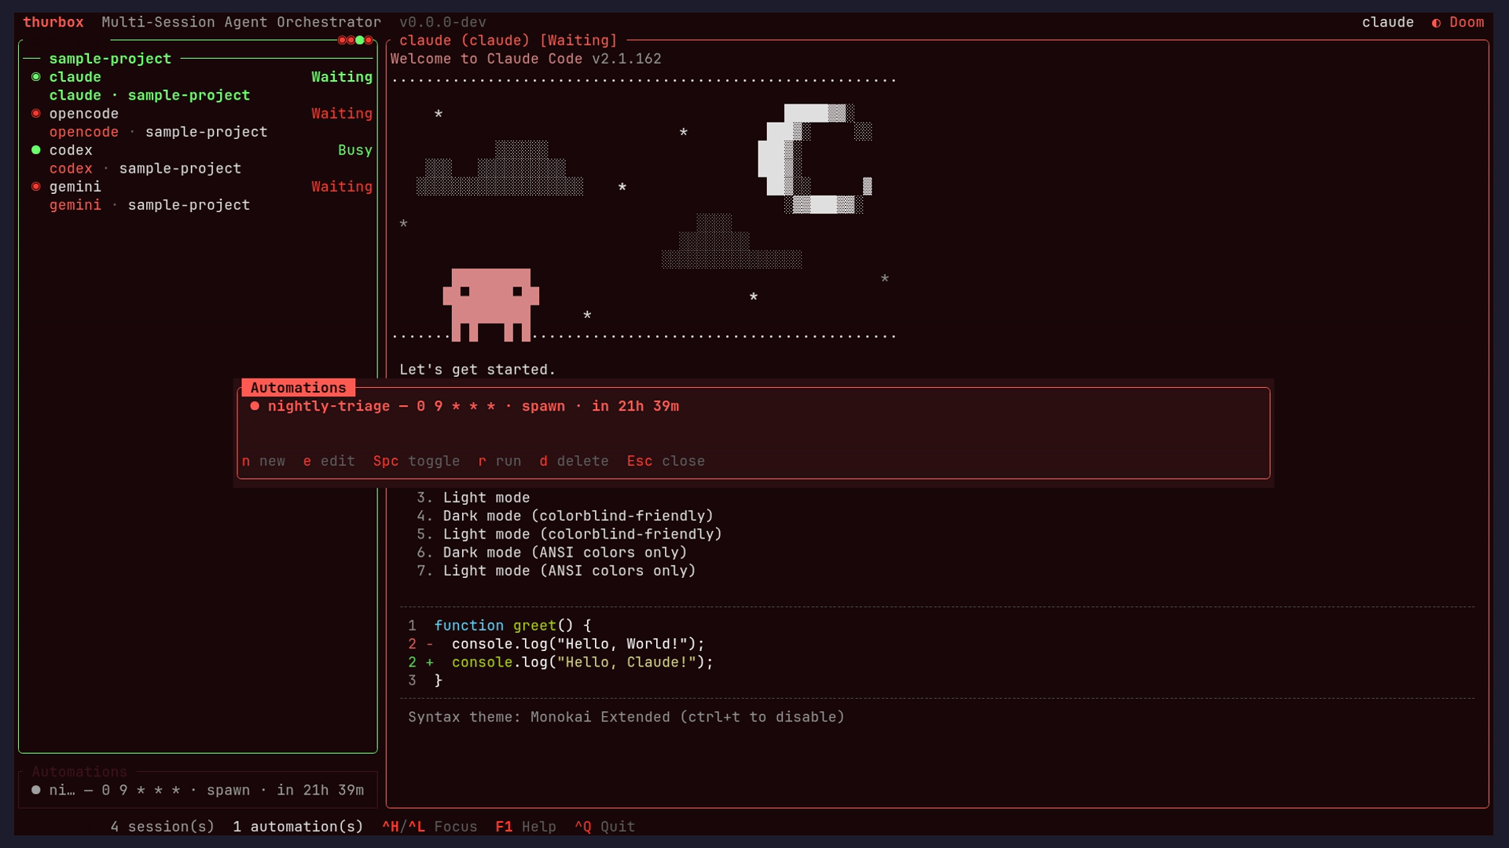Click '4 session(s)' in status bar
The height and width of the screenshot is (848, 1509).
[162, 827]
